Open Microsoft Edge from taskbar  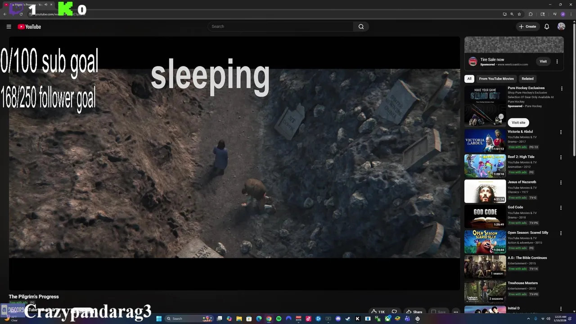pos(259,319)
